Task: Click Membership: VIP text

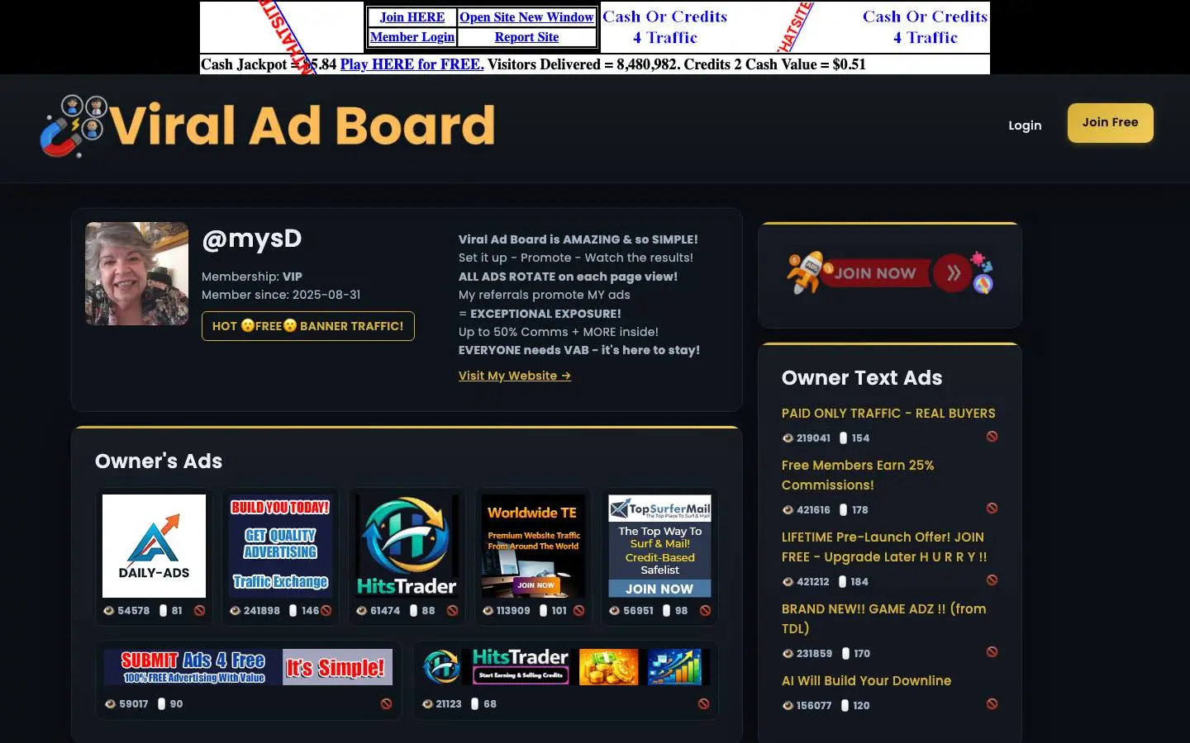Action: [x=252, y=277]
